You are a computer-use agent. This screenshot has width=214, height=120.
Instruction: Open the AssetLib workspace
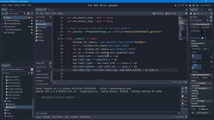tap(113, 5)
